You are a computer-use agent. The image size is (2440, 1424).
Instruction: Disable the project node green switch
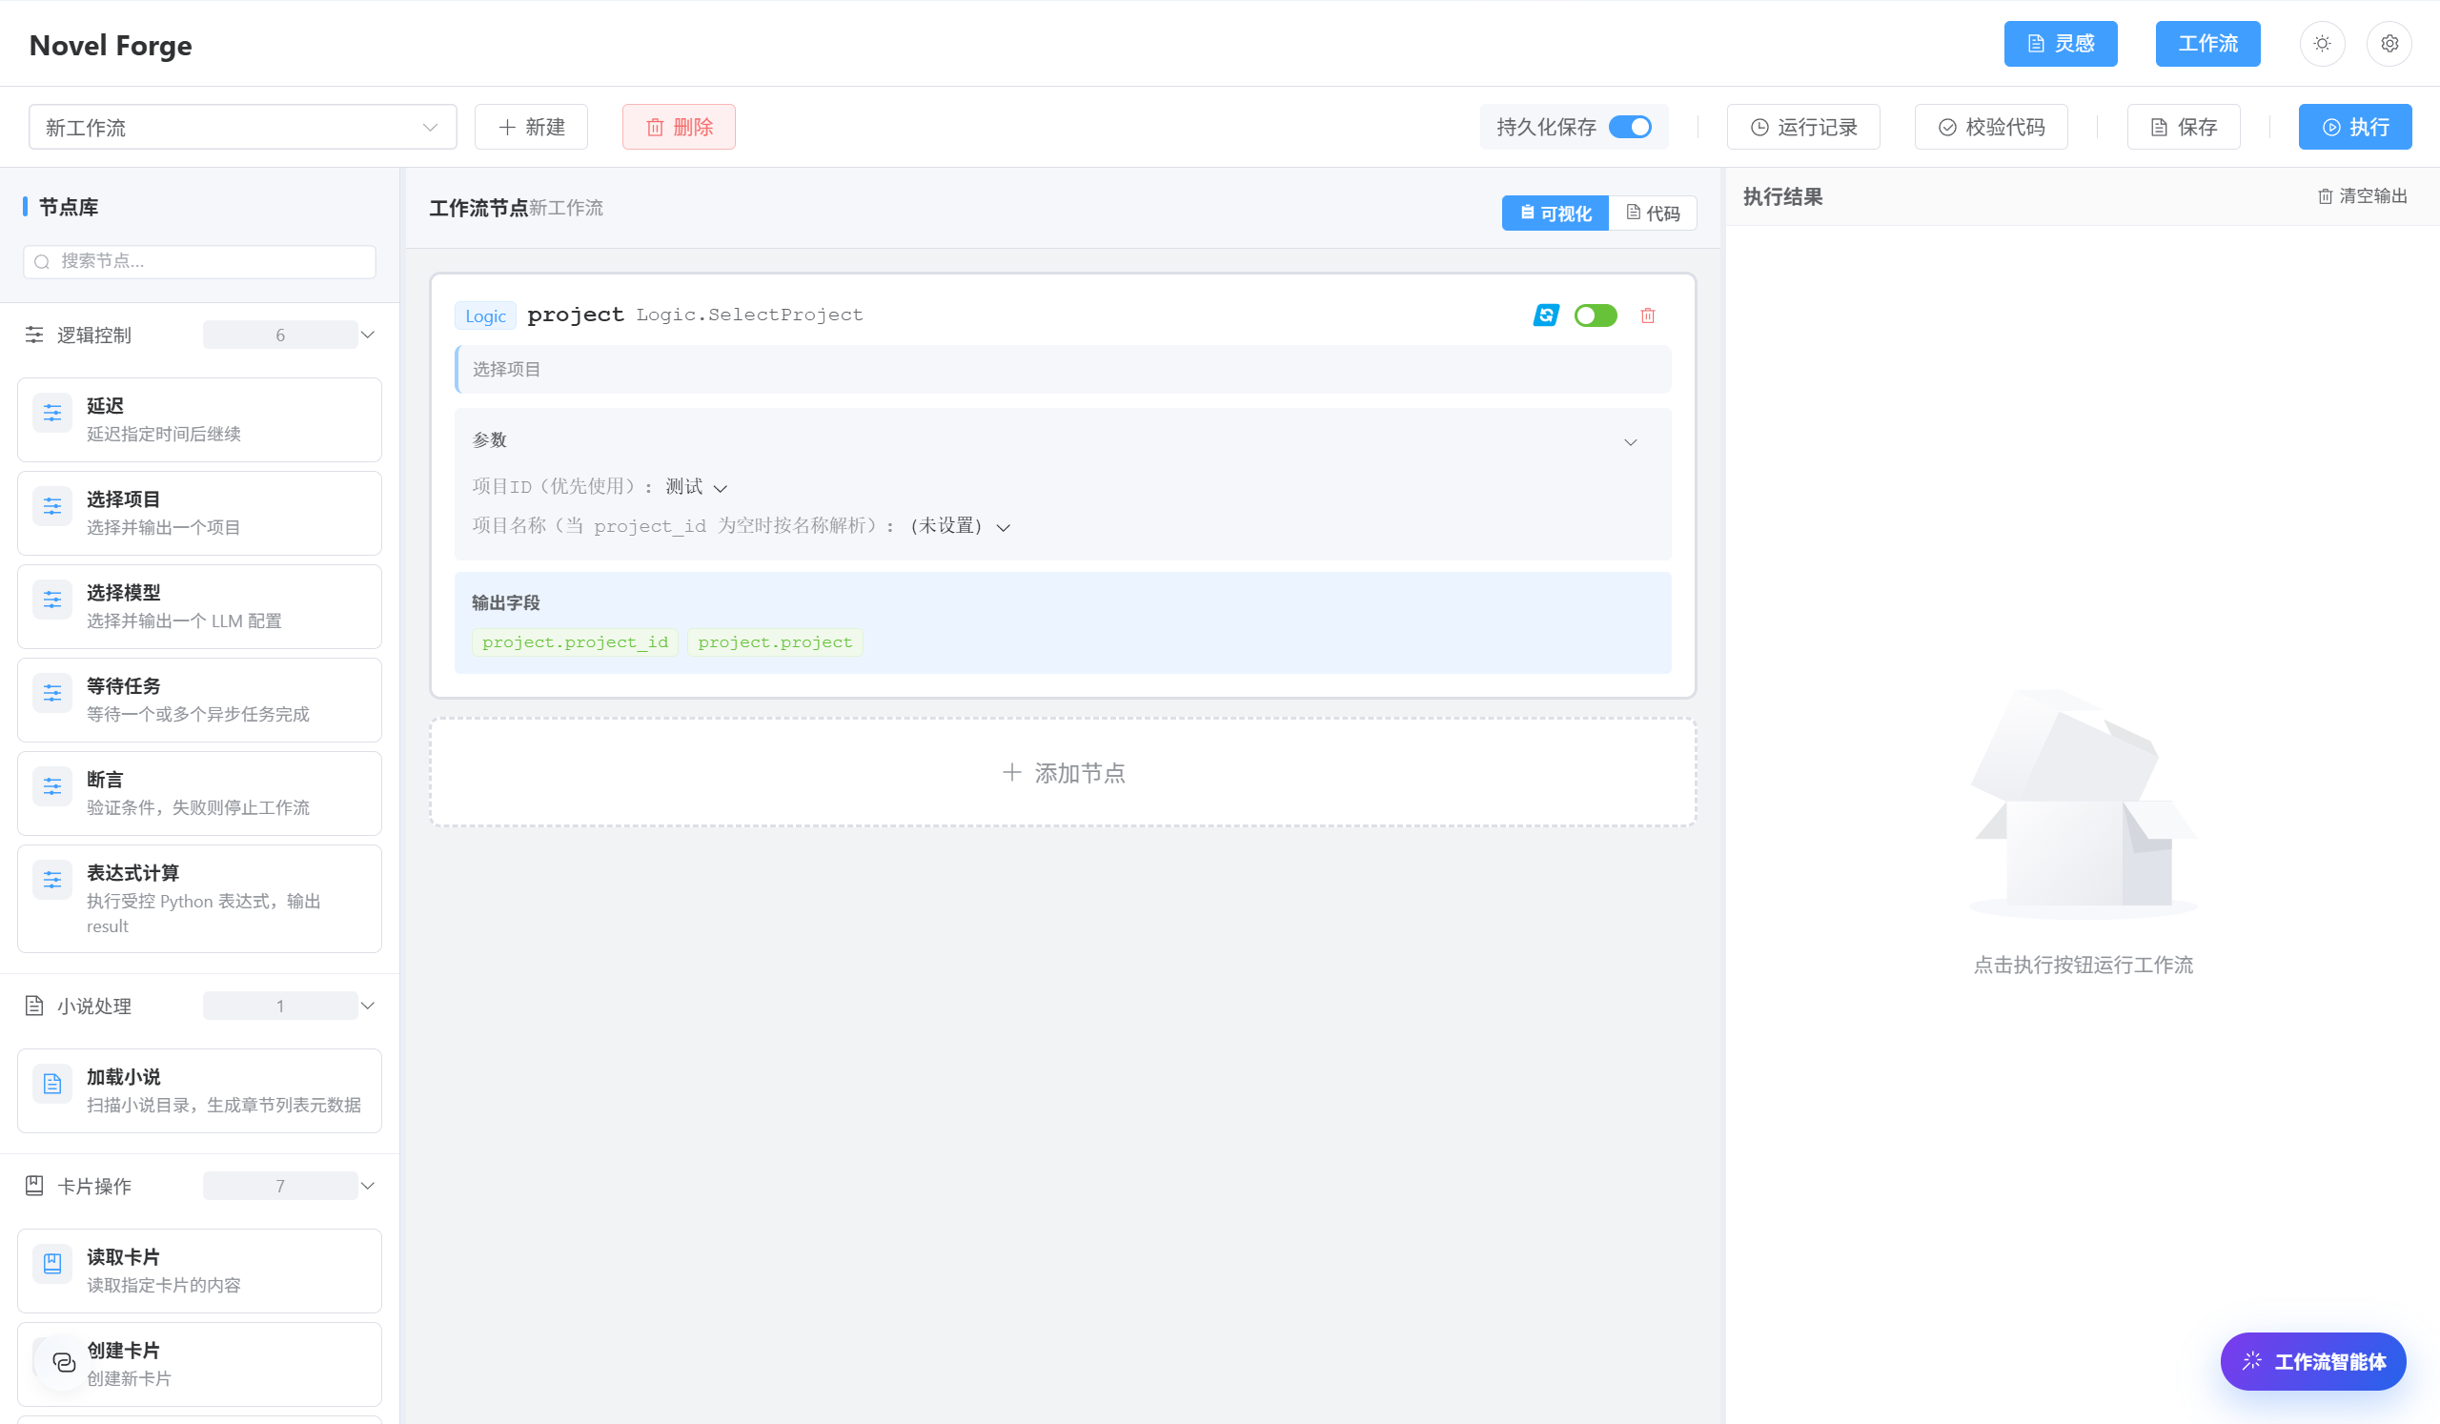[1595, 315]
